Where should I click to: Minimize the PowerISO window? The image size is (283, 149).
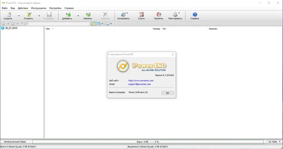pos(260,3)
